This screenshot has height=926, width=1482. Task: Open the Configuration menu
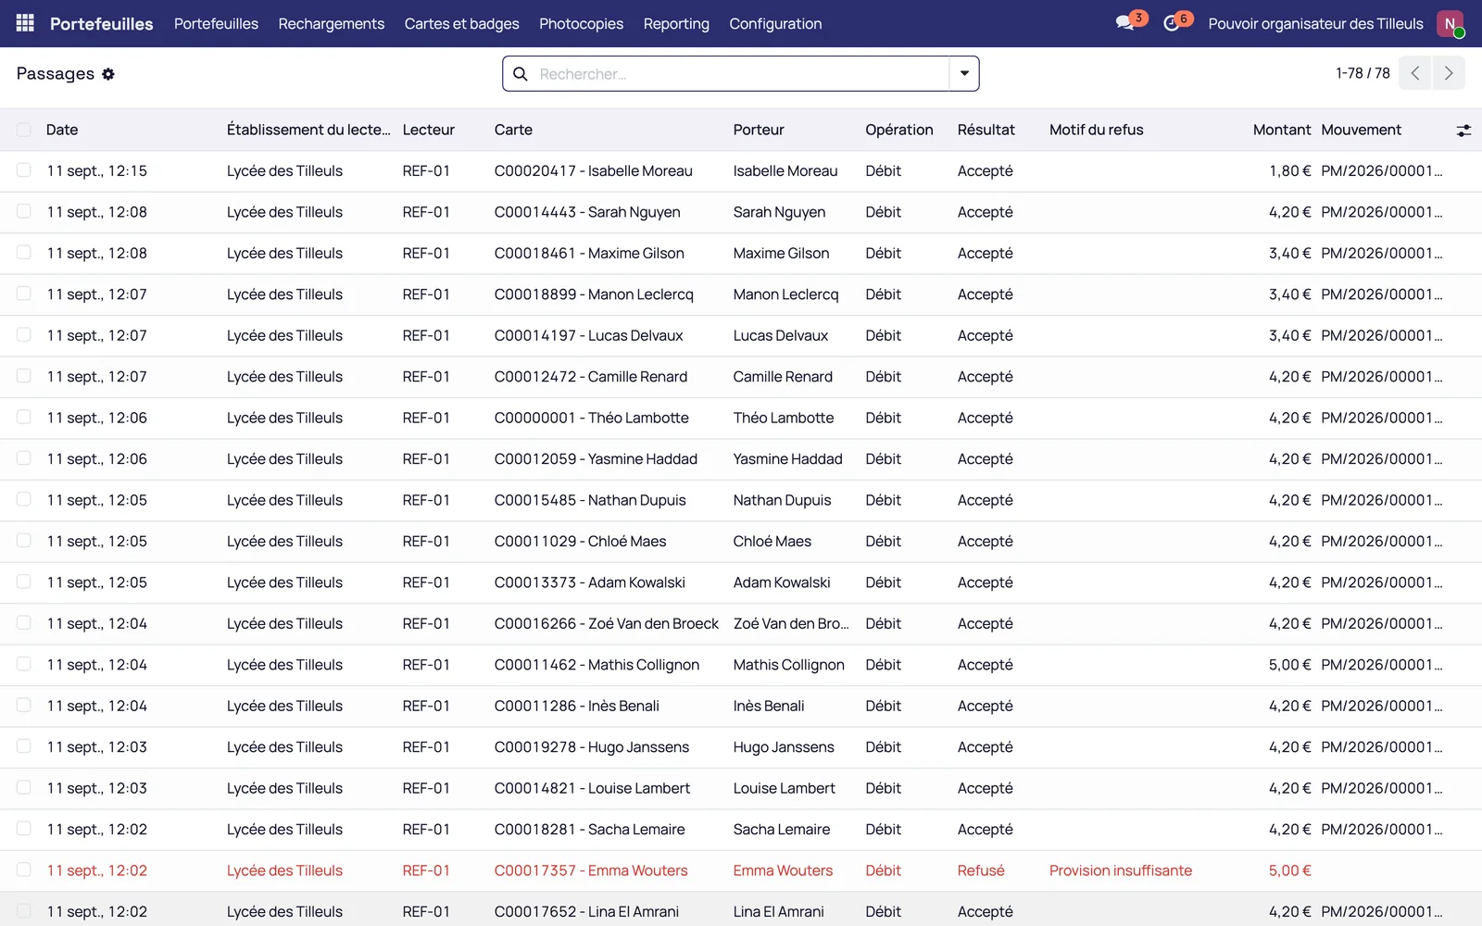tap(775, 24)
